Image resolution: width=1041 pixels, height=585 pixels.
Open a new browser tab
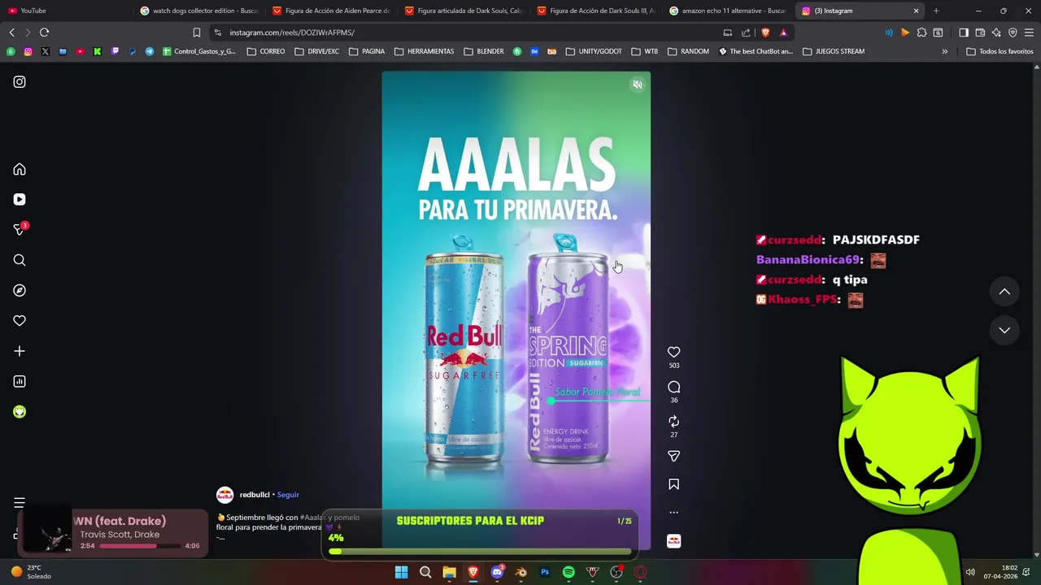click(x=936, y=11)
